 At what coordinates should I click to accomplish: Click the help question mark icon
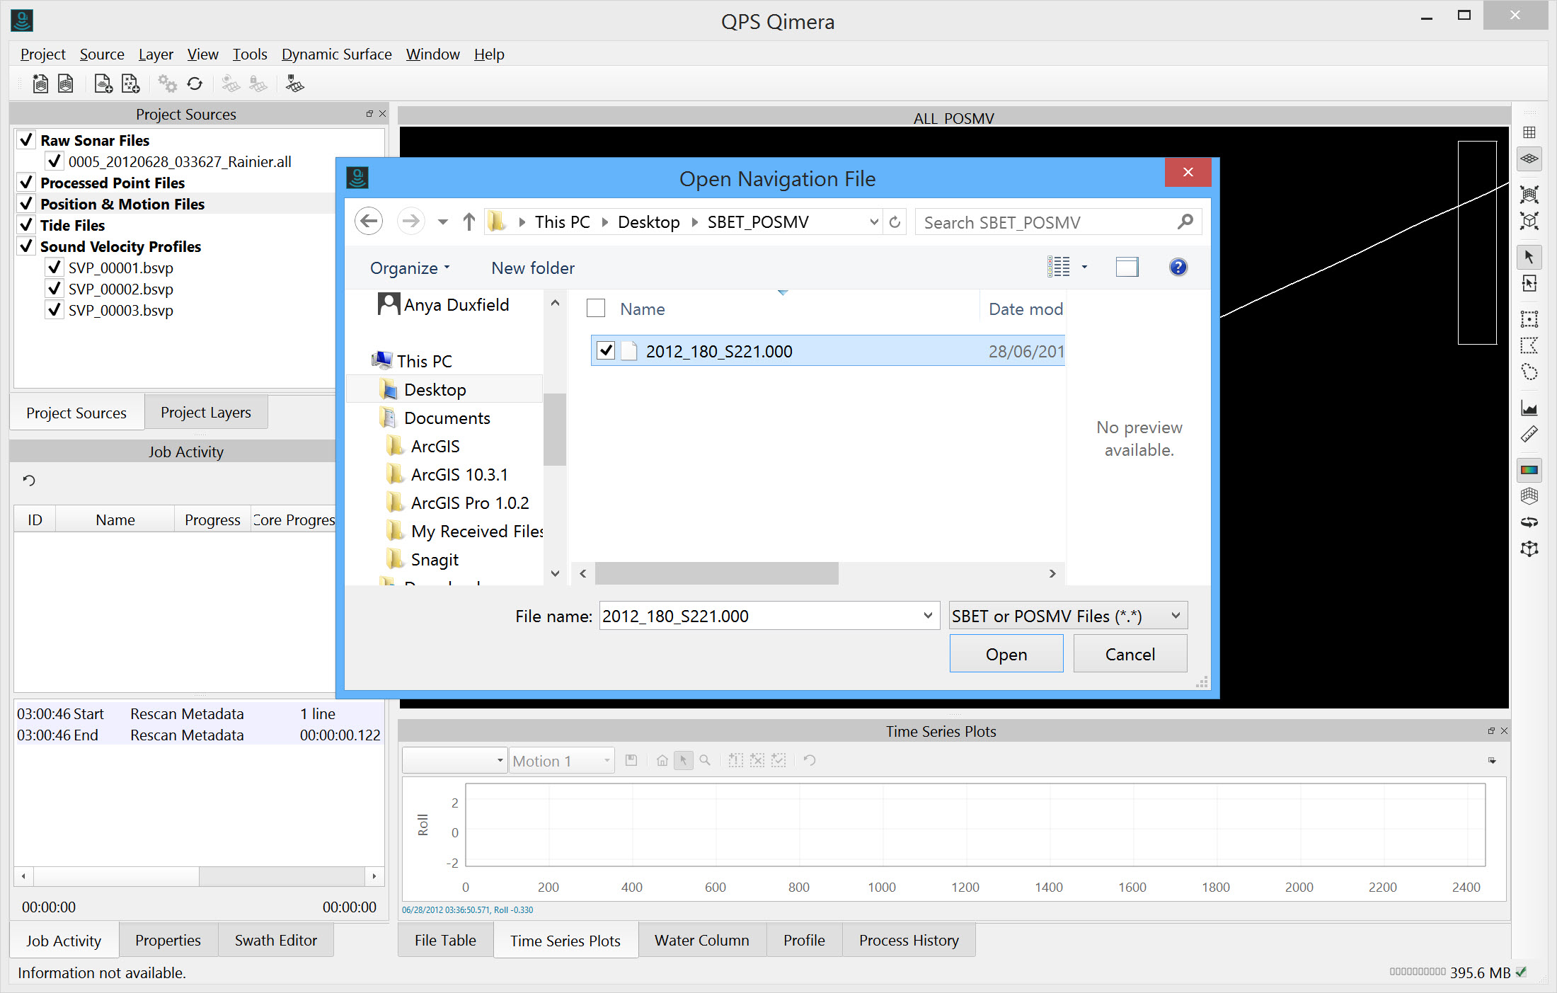click(1178, 268)
